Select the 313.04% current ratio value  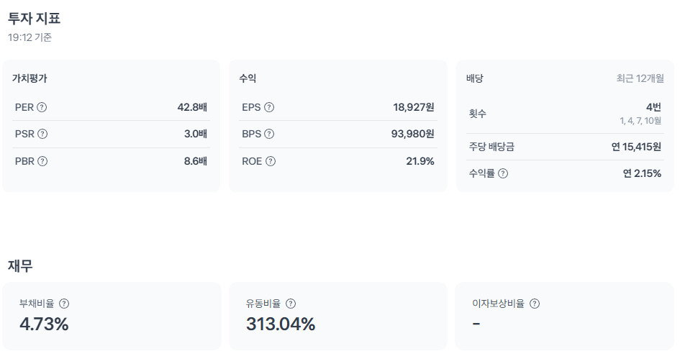pos(281,324)
